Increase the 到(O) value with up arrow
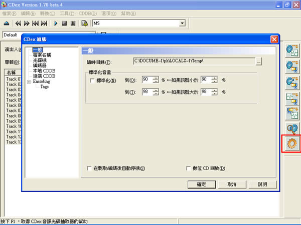The height and width of the screenshot is (225, 301). pyautogui.click(x=156, y=78)
